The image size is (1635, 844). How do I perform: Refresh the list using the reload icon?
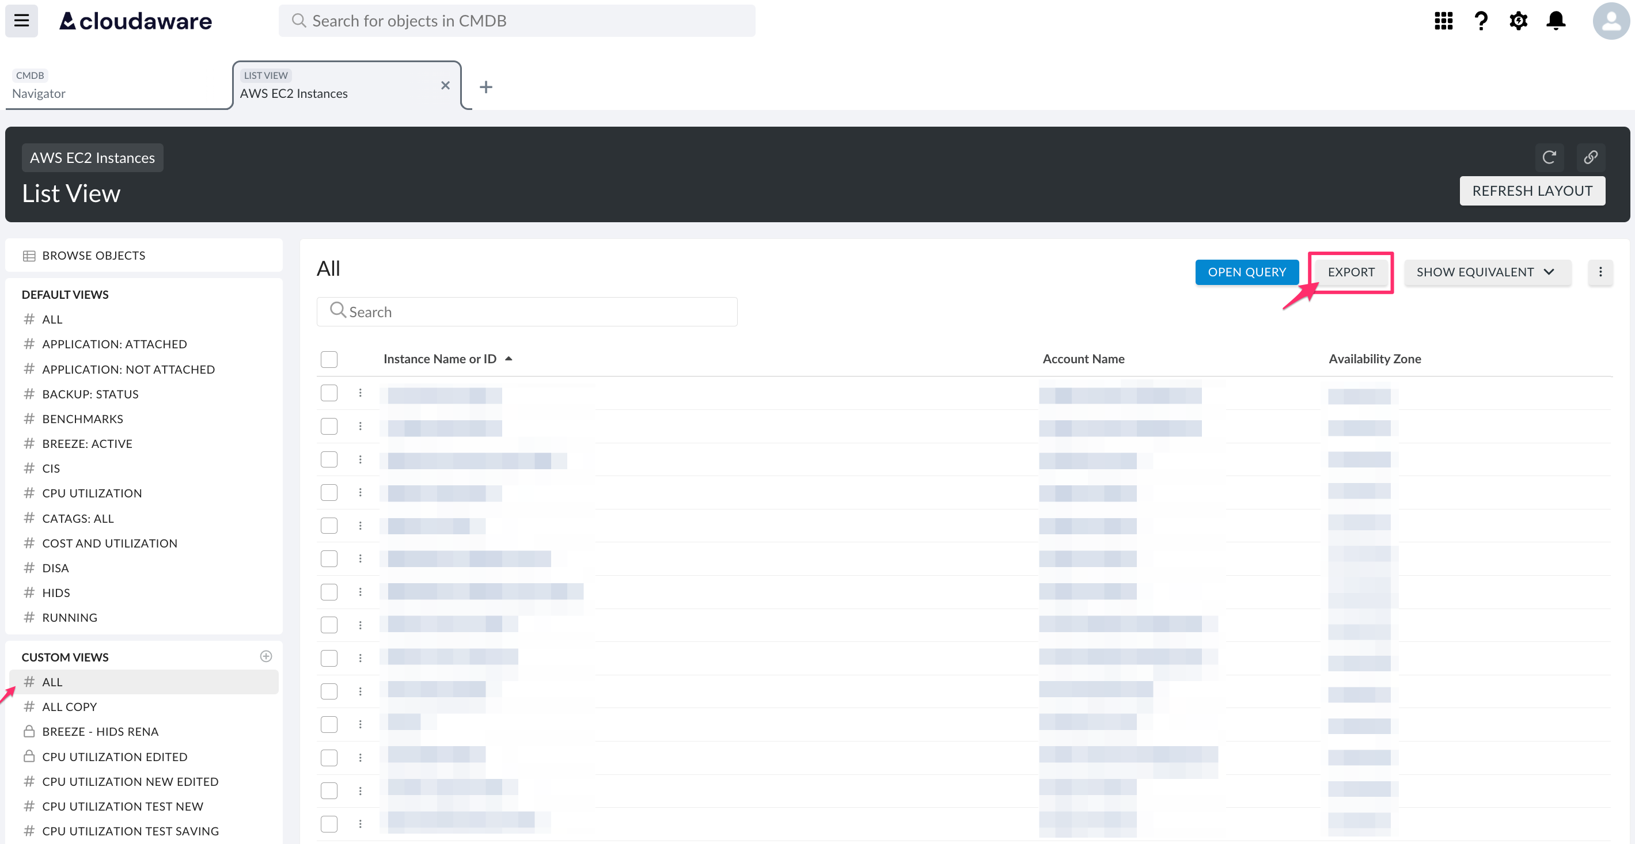[x=1549, y=157]
